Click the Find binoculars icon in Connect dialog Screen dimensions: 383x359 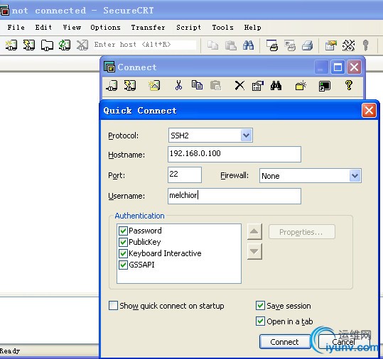coord(276,86)
